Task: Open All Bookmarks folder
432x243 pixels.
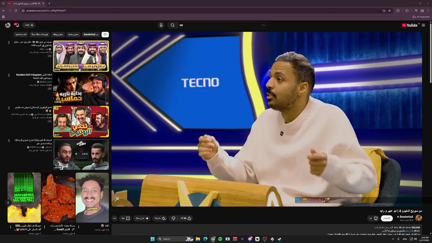Action: [421, 17]
